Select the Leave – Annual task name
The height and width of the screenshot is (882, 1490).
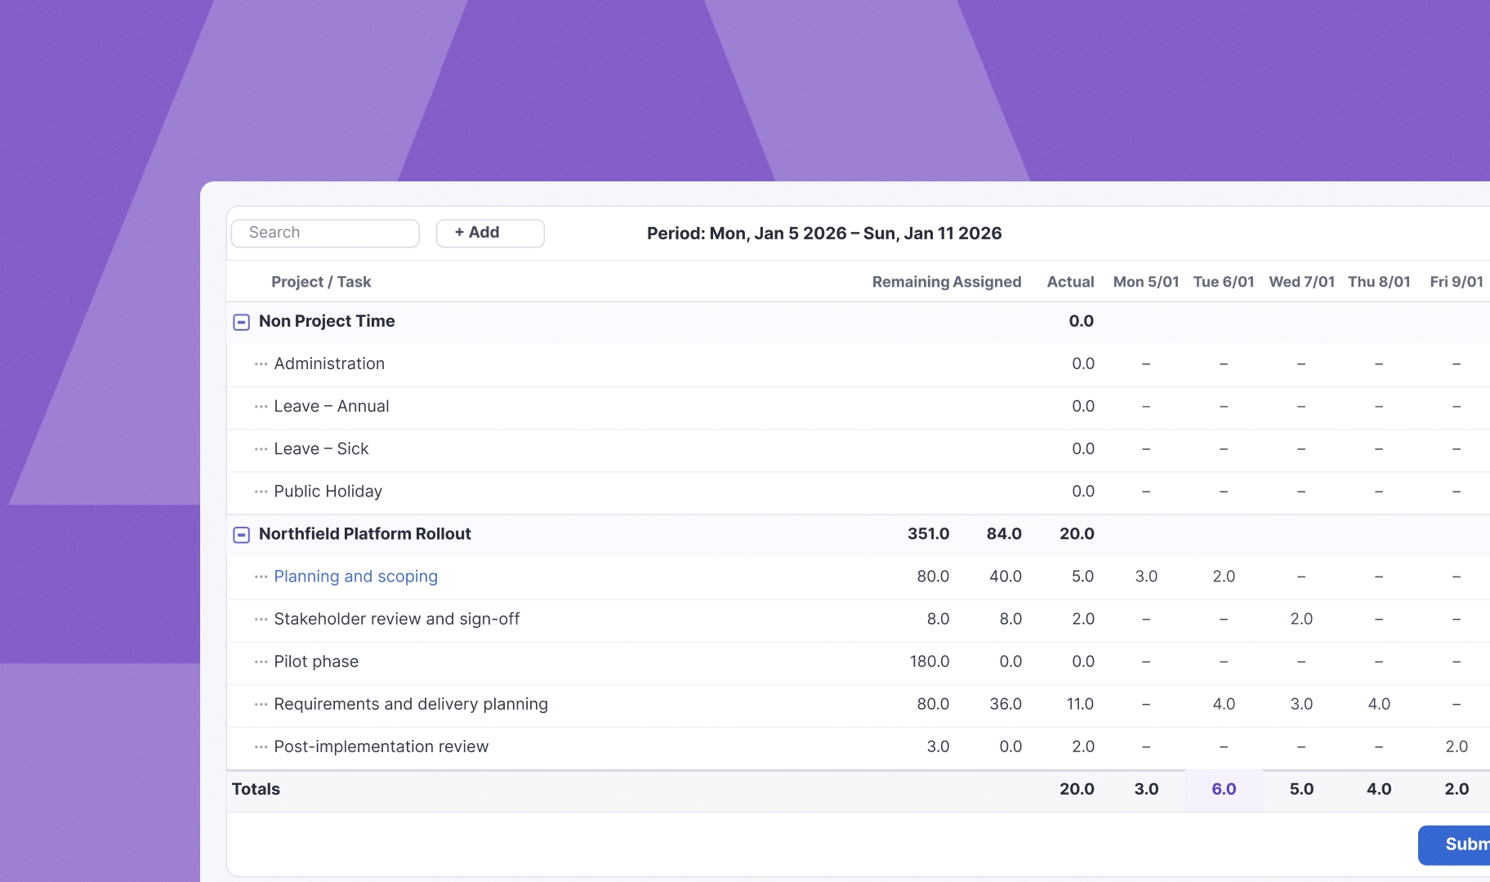pos(332,407)
